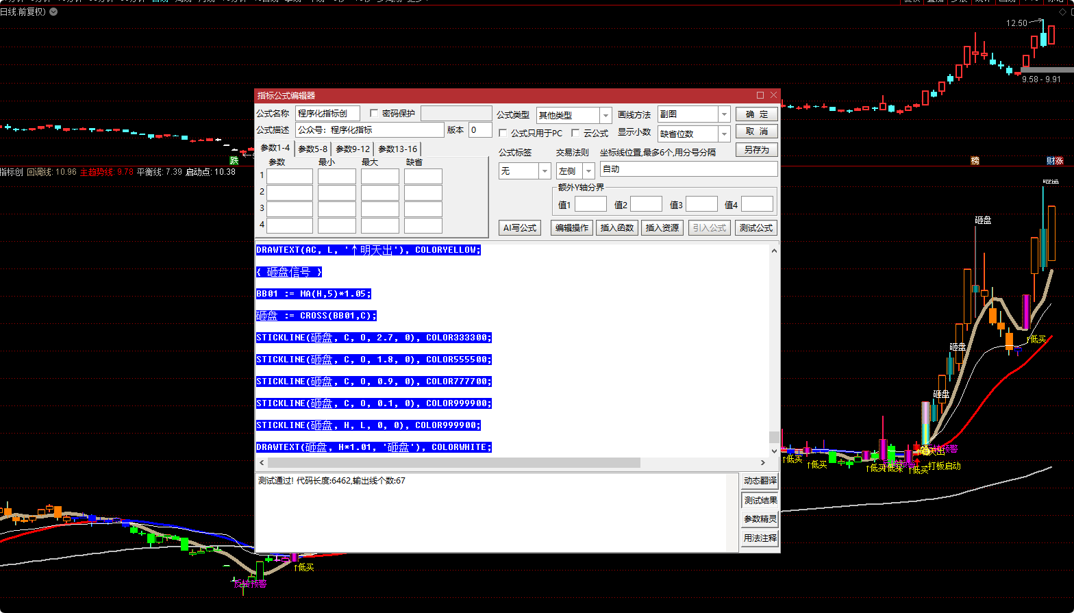
Task: Click the red 涨 marker icon
Action: [1060, 160]
